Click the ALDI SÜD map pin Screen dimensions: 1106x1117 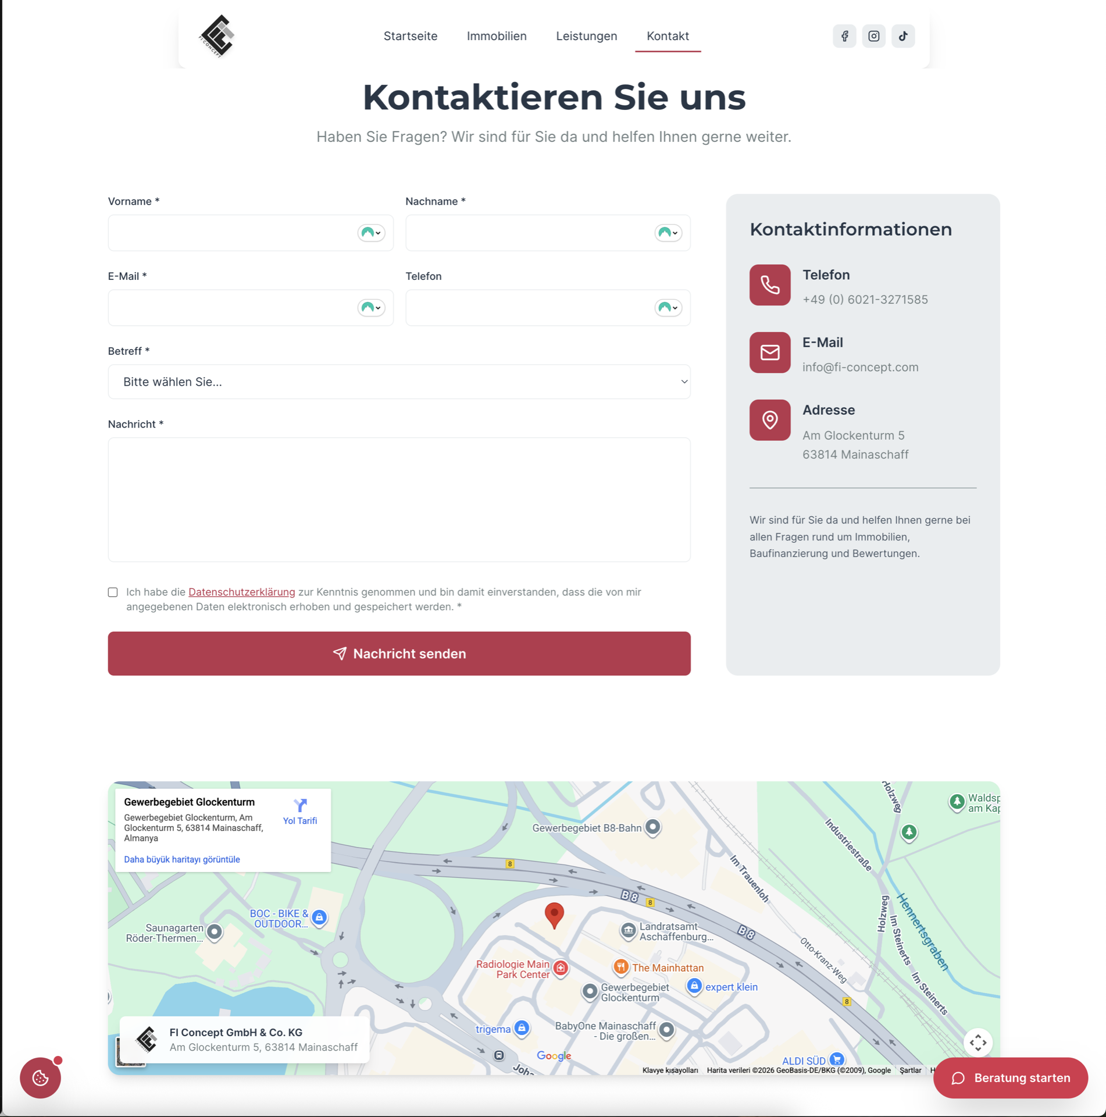point(837,1059)
